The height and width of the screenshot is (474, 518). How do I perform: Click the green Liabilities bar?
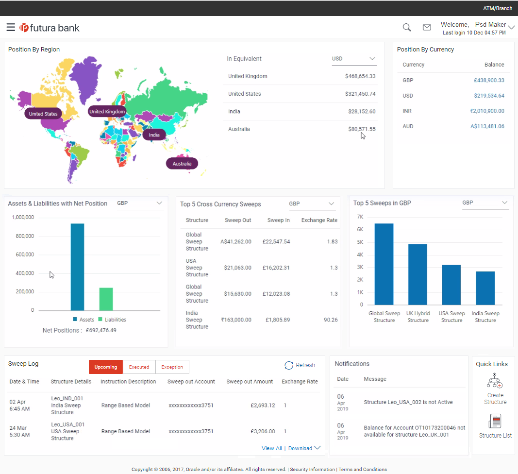106,299
